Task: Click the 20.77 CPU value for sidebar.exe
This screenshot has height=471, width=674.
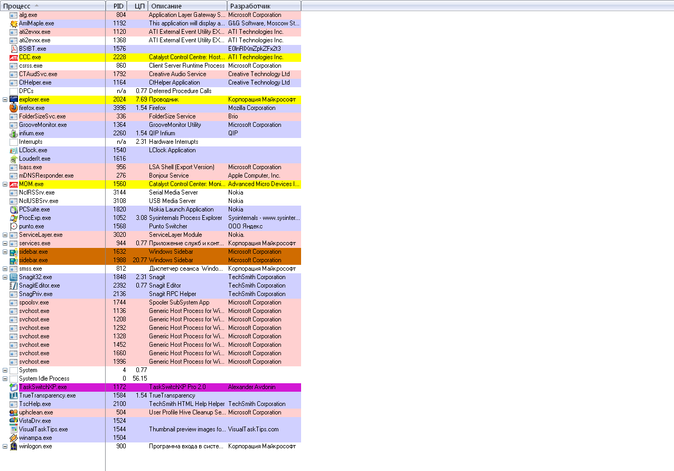Action: tap(140, 260)
